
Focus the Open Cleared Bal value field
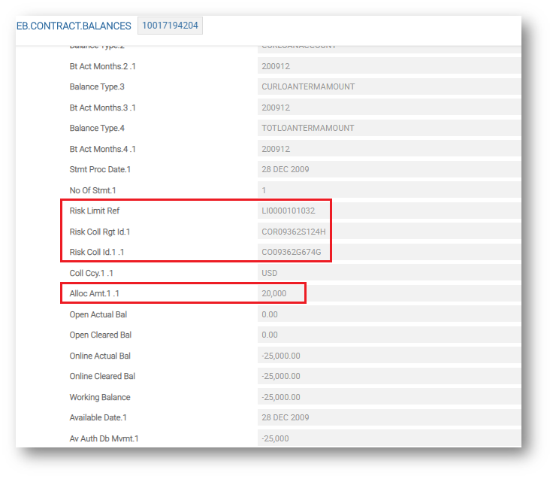point(388,335)
